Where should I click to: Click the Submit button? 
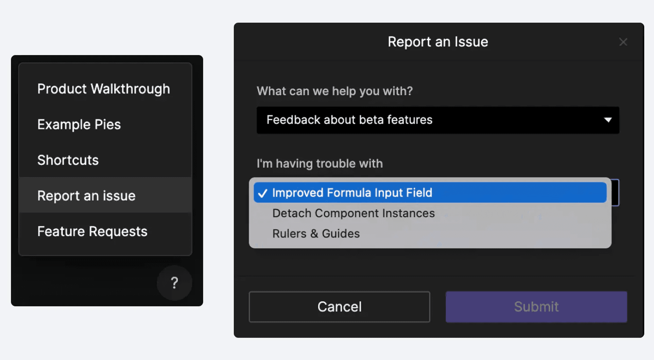(x=536, y=306)
